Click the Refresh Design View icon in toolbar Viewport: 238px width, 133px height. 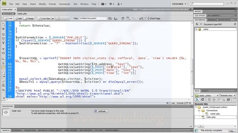pos(123,18)
